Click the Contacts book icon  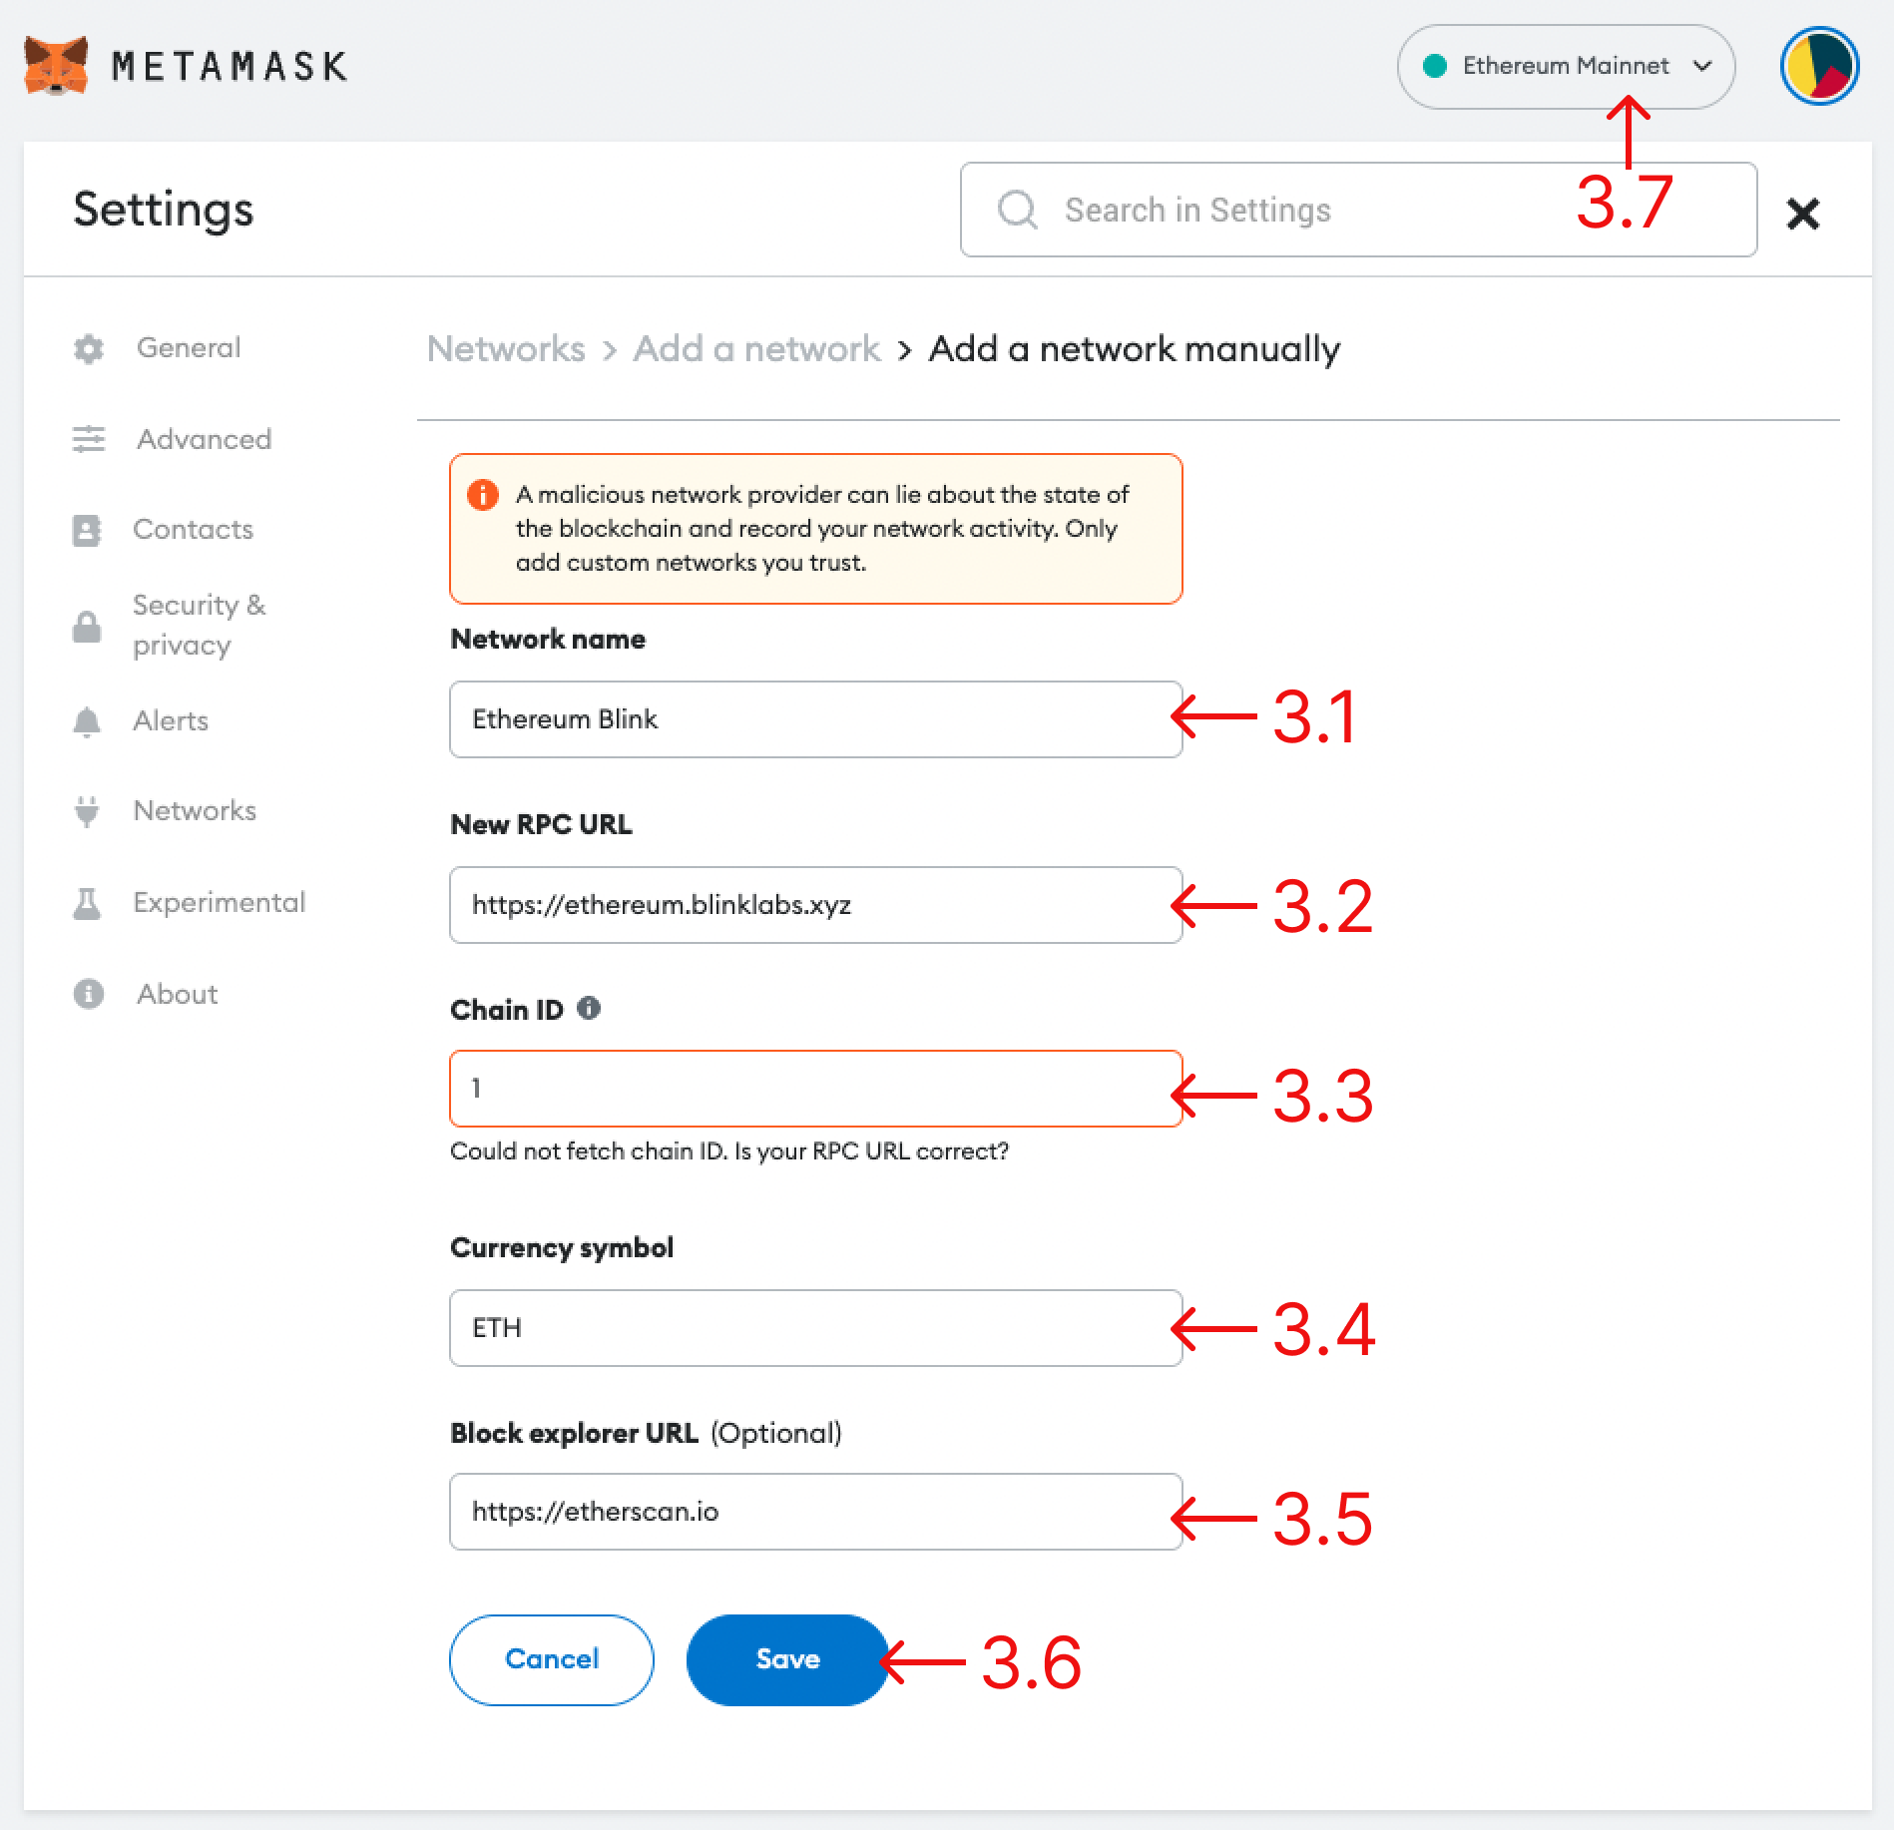click(x=87, y=530)
